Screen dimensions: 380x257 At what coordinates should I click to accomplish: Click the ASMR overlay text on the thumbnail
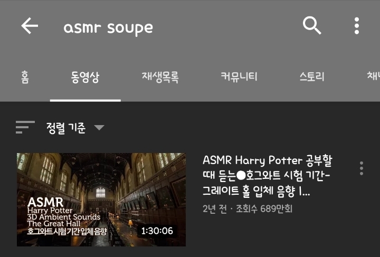pyautogui.click(x=45, y=203)
